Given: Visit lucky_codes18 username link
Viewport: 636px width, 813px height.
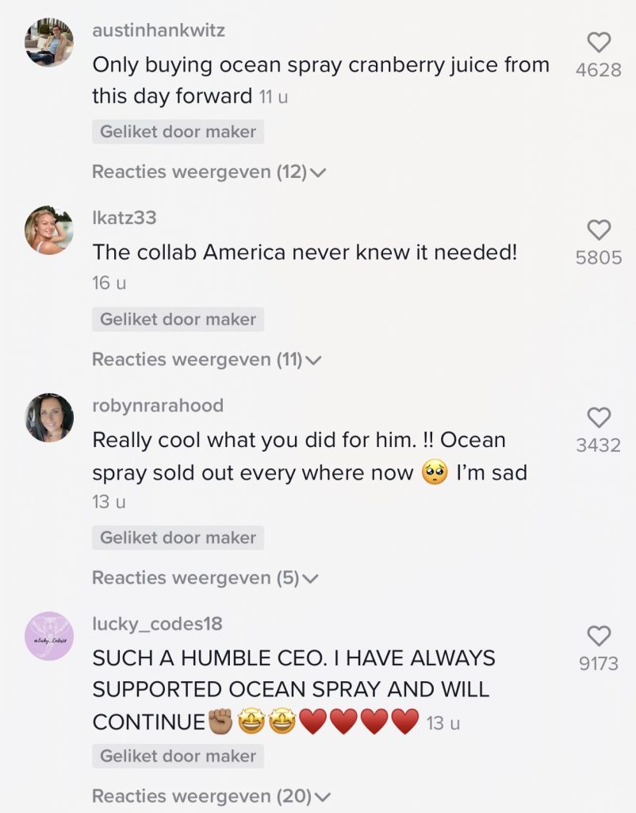Looking at the screenshot, I should (157, 624).
